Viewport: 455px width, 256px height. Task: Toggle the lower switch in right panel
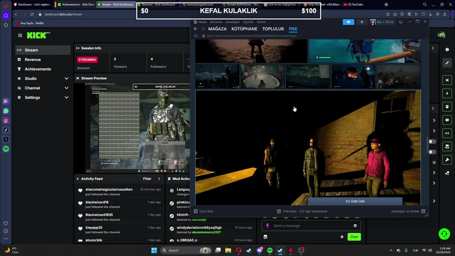(432, 152)
